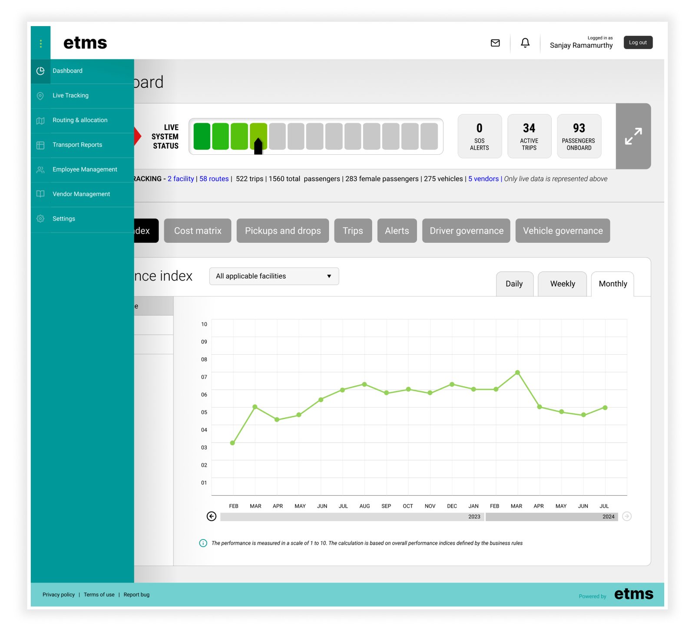Click the 5 vendors link

pos(483,179)
